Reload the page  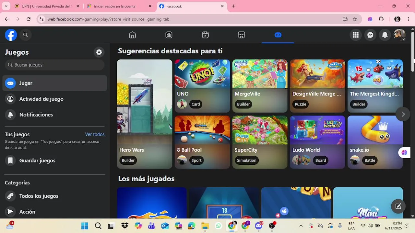click(x=29, y=19)
